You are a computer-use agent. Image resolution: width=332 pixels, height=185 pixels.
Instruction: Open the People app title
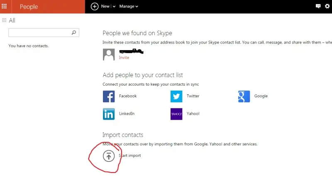click(x=29, y=7)
